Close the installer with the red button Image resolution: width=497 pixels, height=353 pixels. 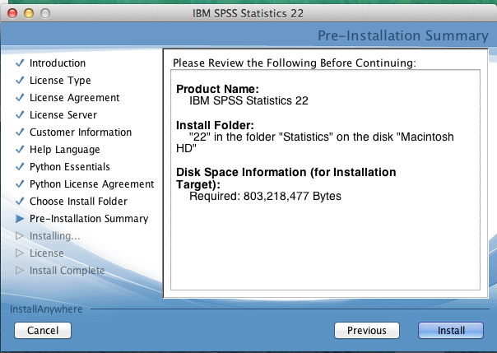[12, 13]
